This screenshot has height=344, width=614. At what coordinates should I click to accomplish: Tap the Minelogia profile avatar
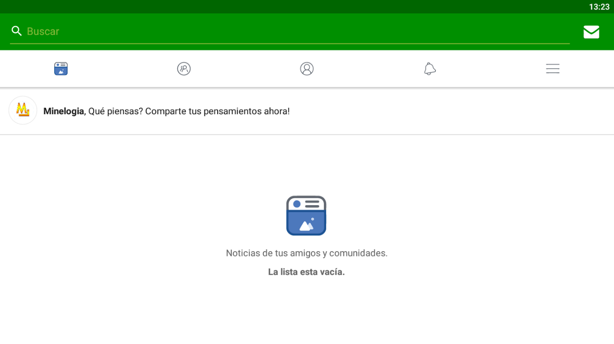23,111
